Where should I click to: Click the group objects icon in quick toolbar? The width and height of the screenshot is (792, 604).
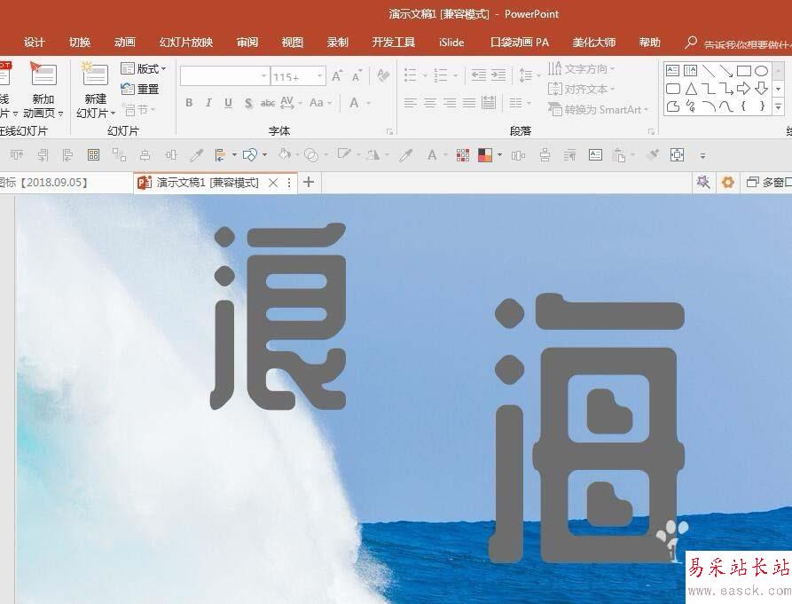(119, 154)
